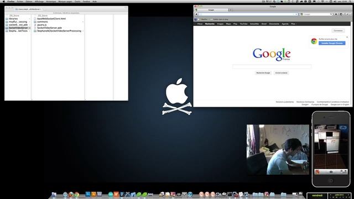The image size is (354, 199).
Task: Click the J'ai de la chance button
Action: [x=281, y=72]
